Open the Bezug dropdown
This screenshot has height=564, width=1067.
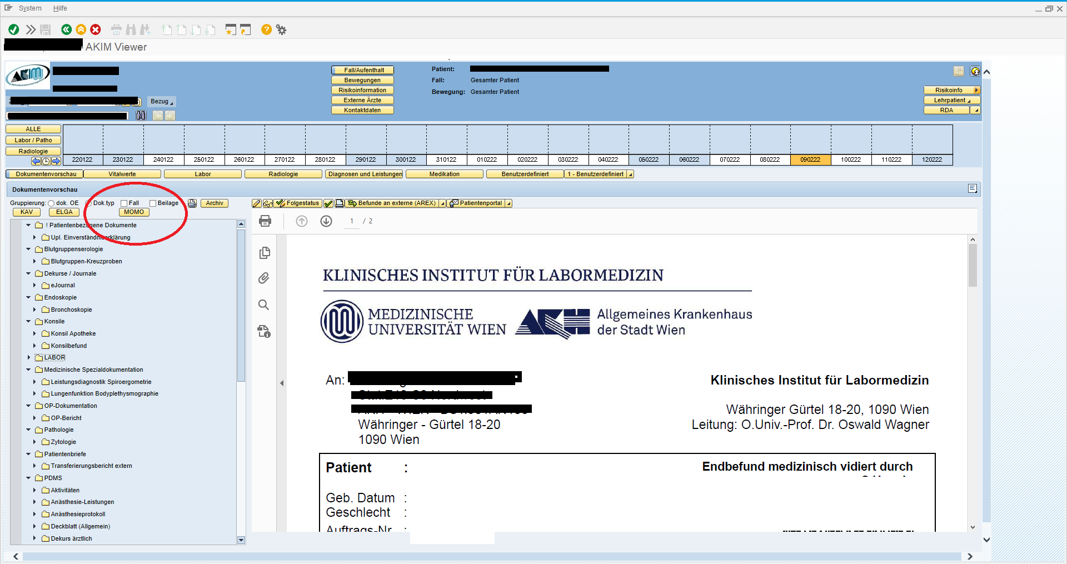point(162,101)
